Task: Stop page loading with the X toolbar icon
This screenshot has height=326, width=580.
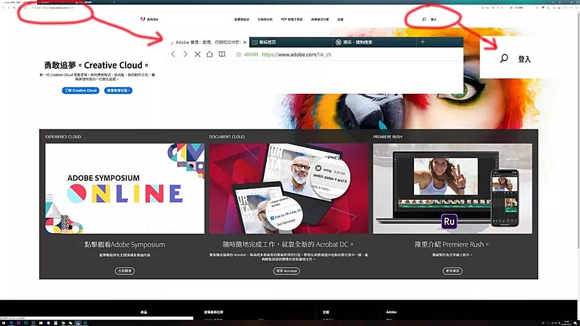Action: 14,8
